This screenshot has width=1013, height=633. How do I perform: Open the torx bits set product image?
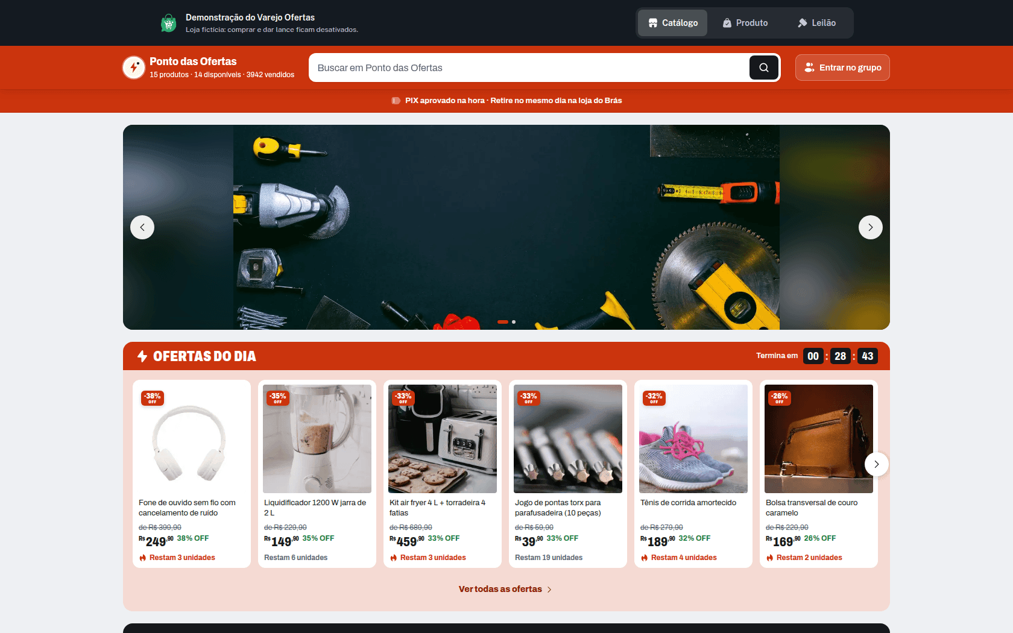tap(568, 439)
